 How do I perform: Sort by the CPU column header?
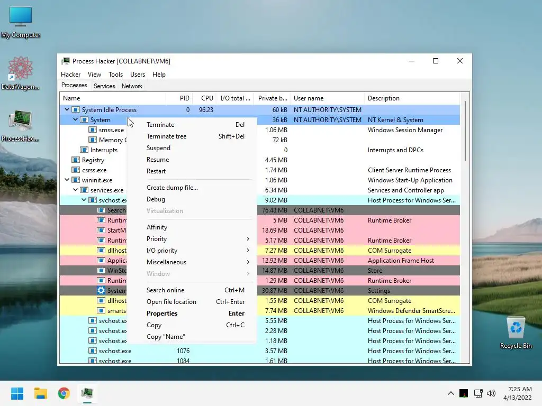[x=204, y=98]
